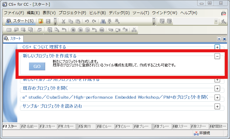Click the paste clipboard icon

(78, 22)
